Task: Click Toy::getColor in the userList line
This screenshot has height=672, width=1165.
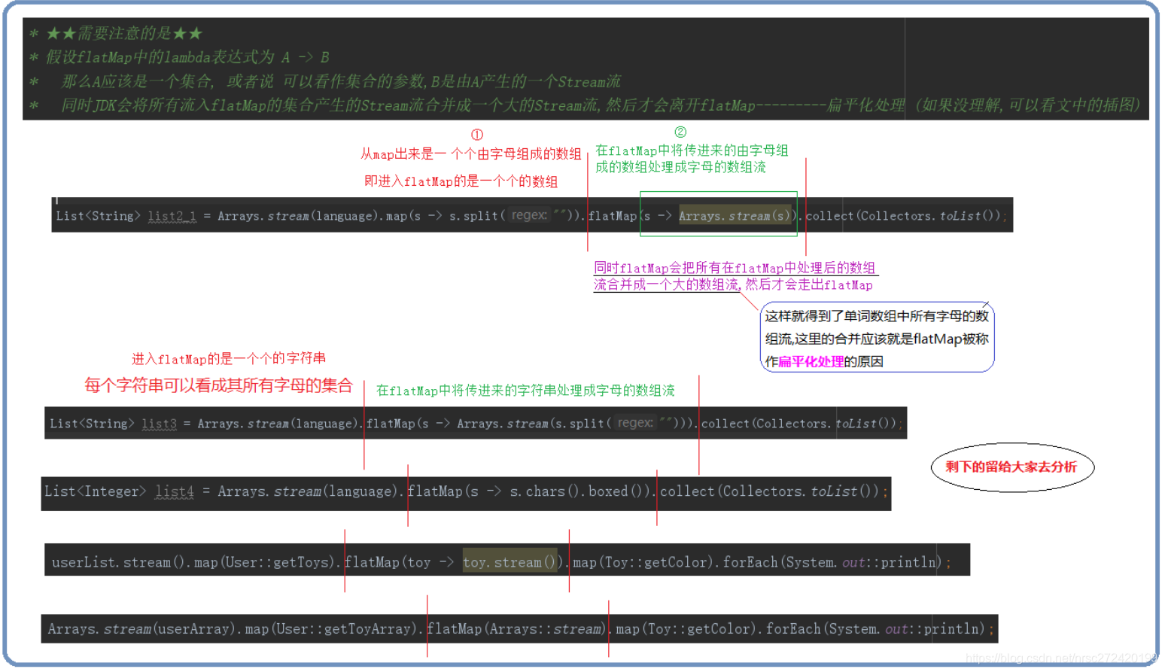Action: point(656,562)
